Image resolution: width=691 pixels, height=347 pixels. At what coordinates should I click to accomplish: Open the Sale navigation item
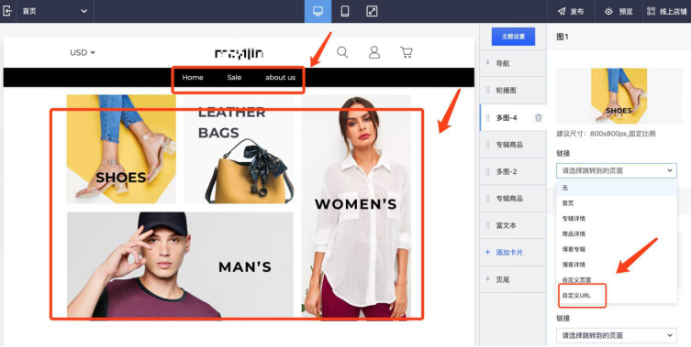tap(234, 78)
